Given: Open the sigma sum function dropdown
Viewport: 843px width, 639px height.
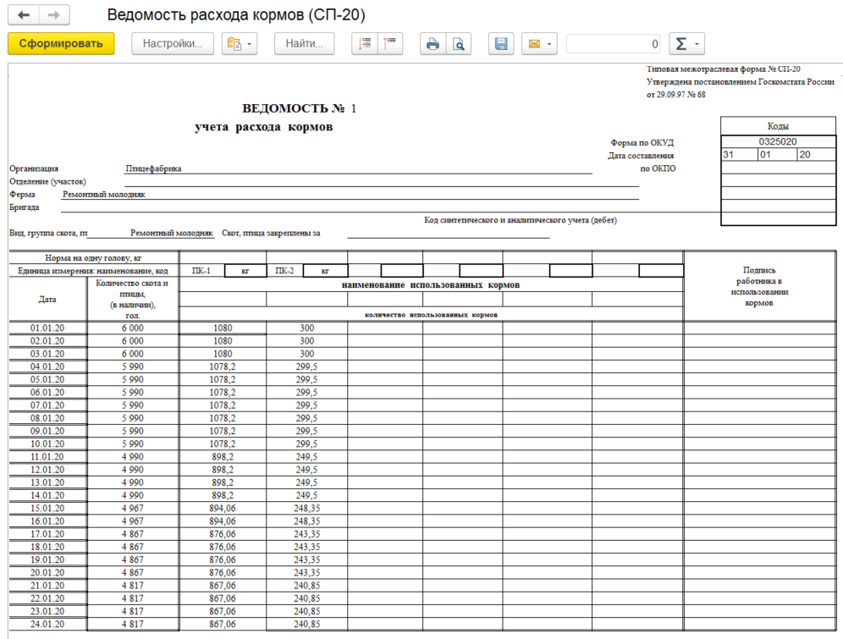Looking at the screenshot, I should [686, 44].
